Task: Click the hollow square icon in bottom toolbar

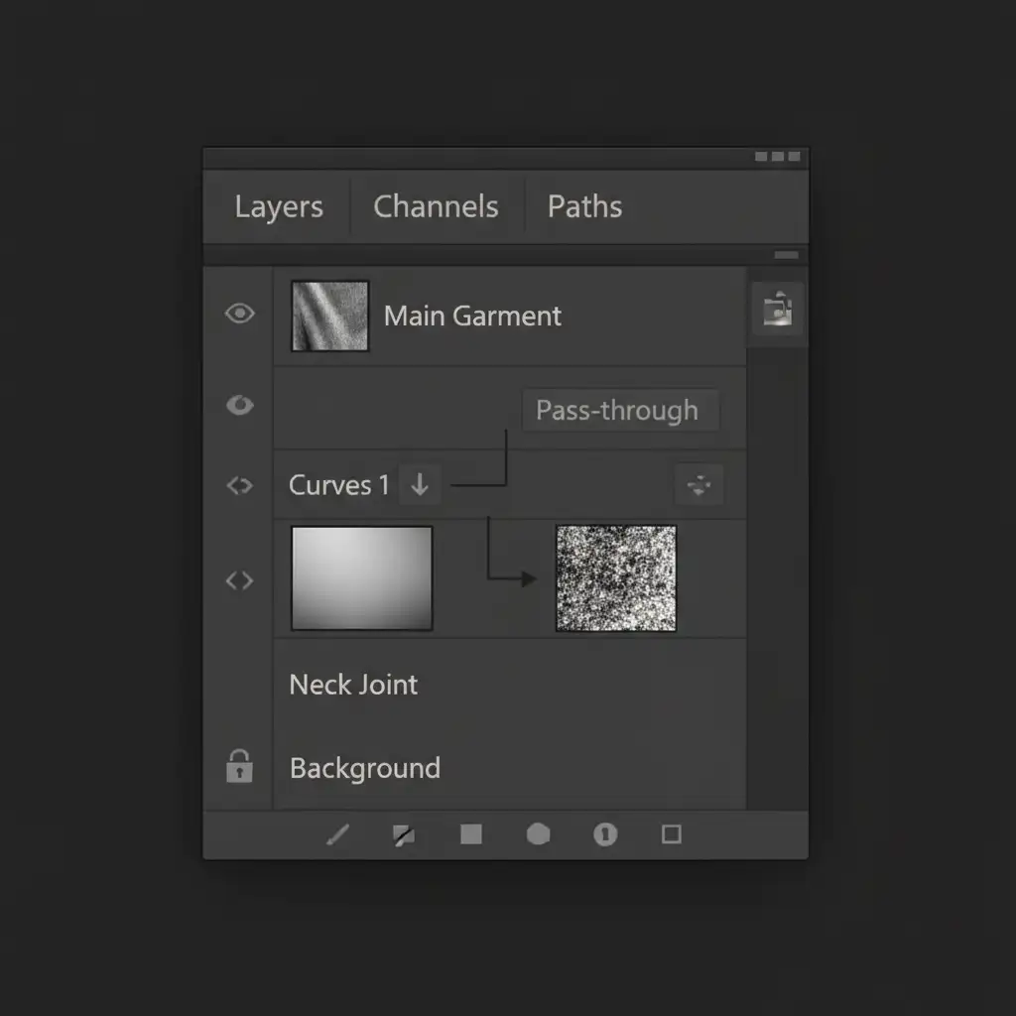Action: click(672, 834)
